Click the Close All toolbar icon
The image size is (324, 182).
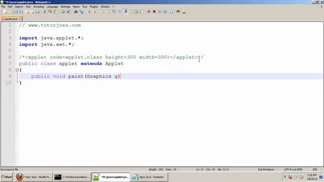32,12
